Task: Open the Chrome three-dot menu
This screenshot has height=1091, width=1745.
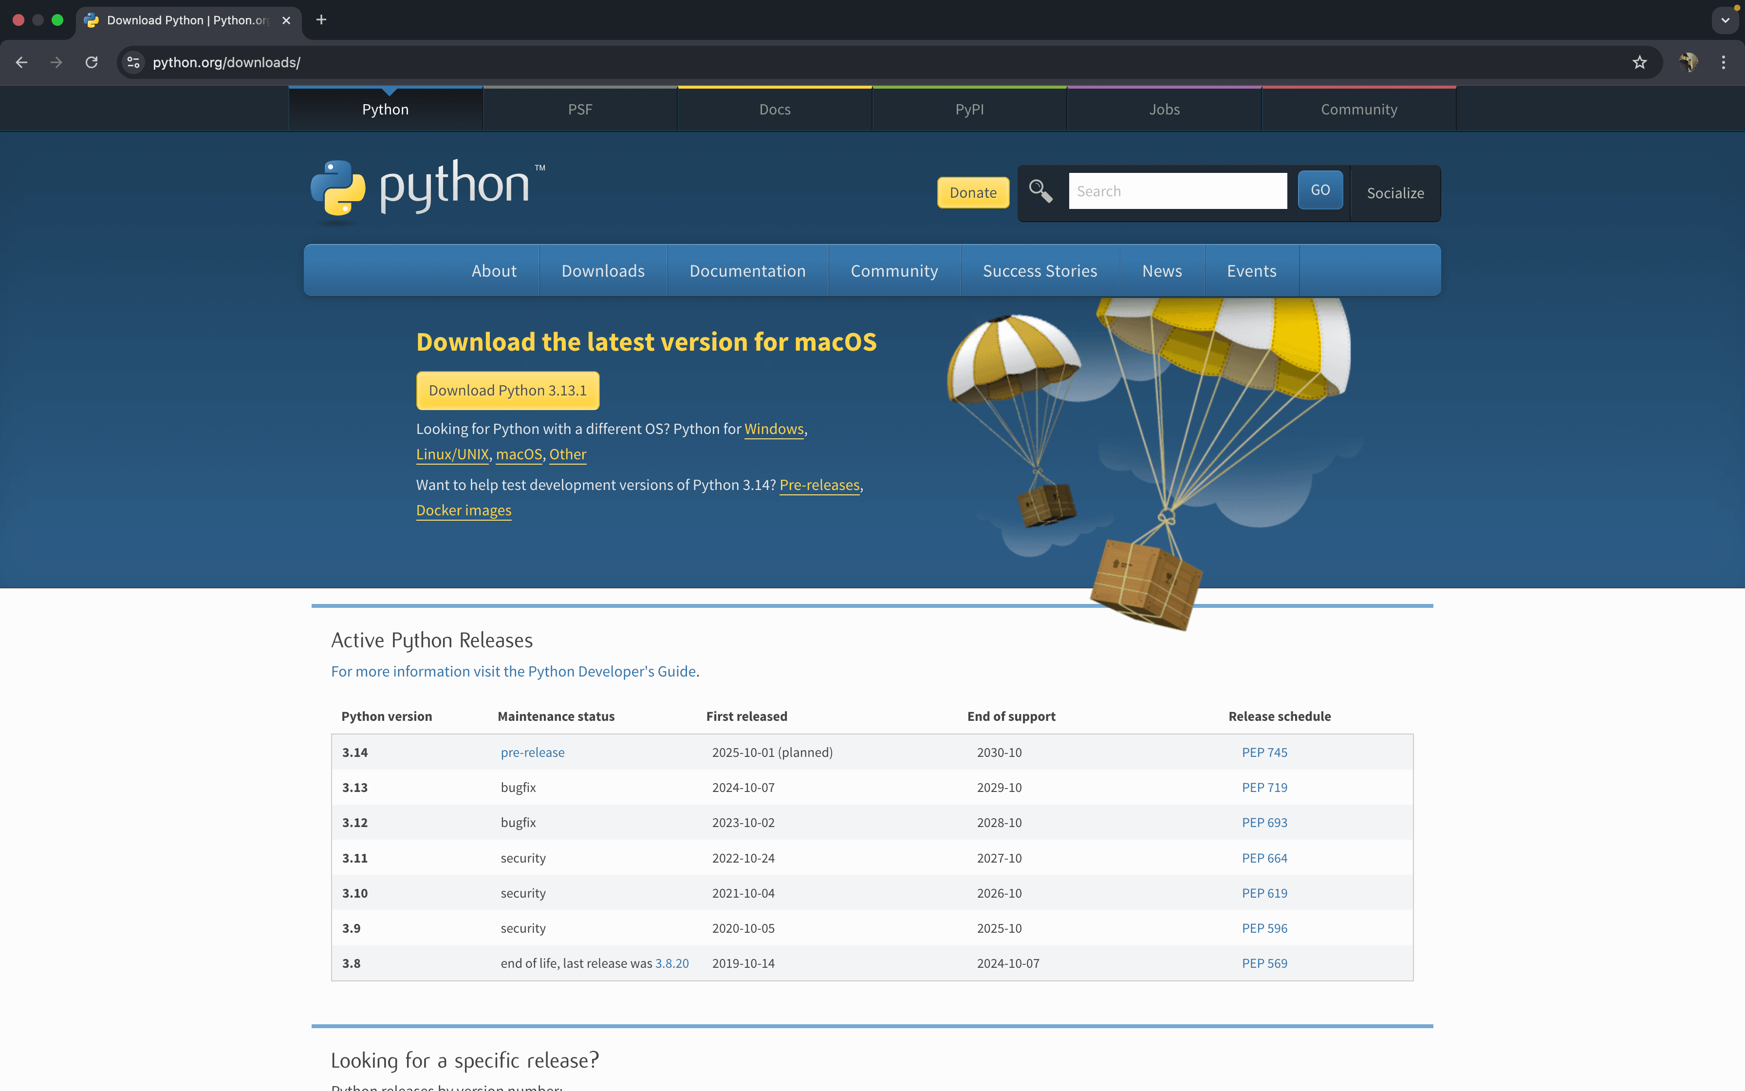Action: tap(1724, 63)
